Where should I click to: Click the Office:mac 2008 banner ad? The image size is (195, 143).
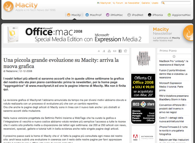pos(76,34)
